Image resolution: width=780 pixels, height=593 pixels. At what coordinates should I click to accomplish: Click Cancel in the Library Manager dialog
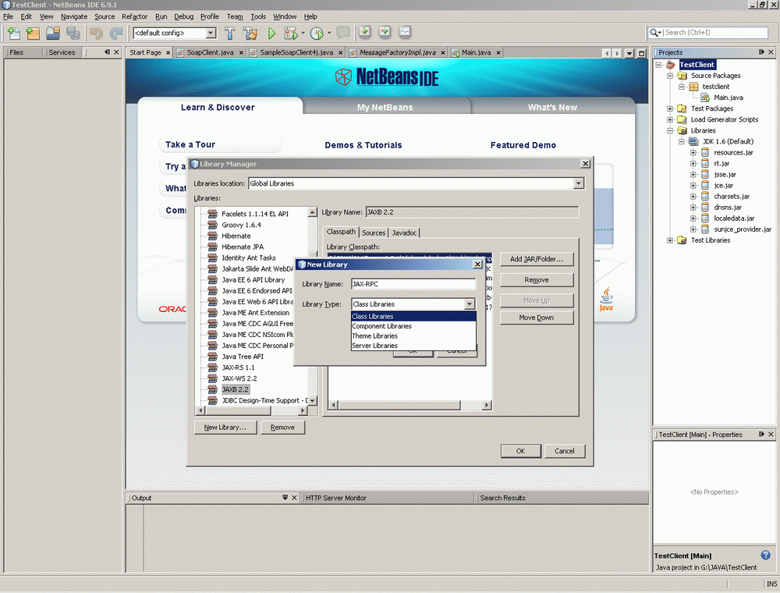coord(564,451)
